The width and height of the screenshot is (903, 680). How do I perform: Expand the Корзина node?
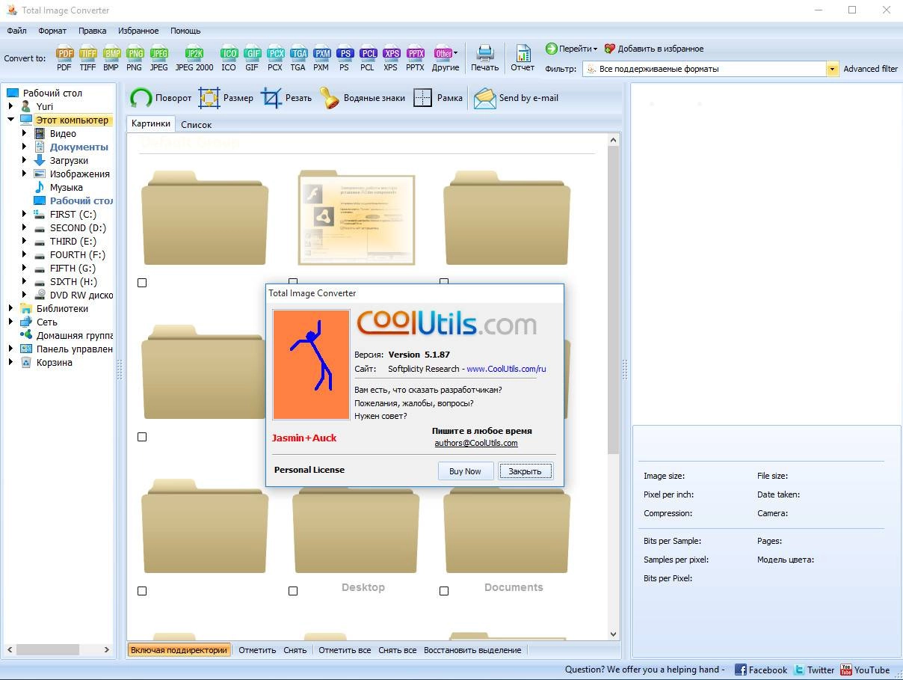pyautogui.click(x=11, y=362)
